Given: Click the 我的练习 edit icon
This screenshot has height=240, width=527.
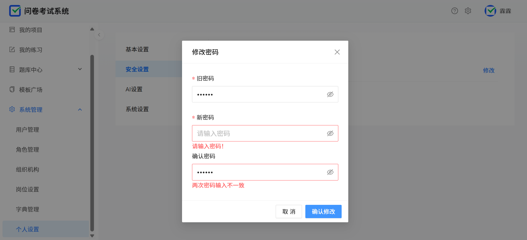Looking at the screenshot, I should coord(12,50).
